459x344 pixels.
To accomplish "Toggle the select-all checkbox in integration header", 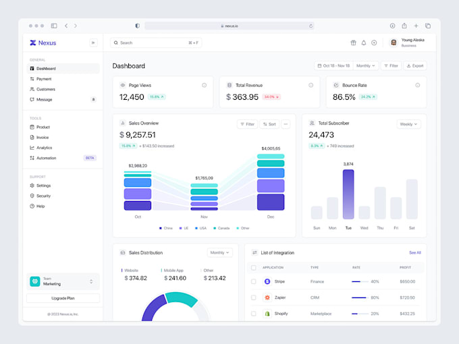I will [254, 267].
